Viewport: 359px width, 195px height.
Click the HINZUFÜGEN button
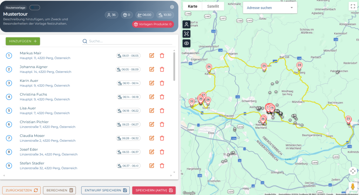[x=23, y=41]
